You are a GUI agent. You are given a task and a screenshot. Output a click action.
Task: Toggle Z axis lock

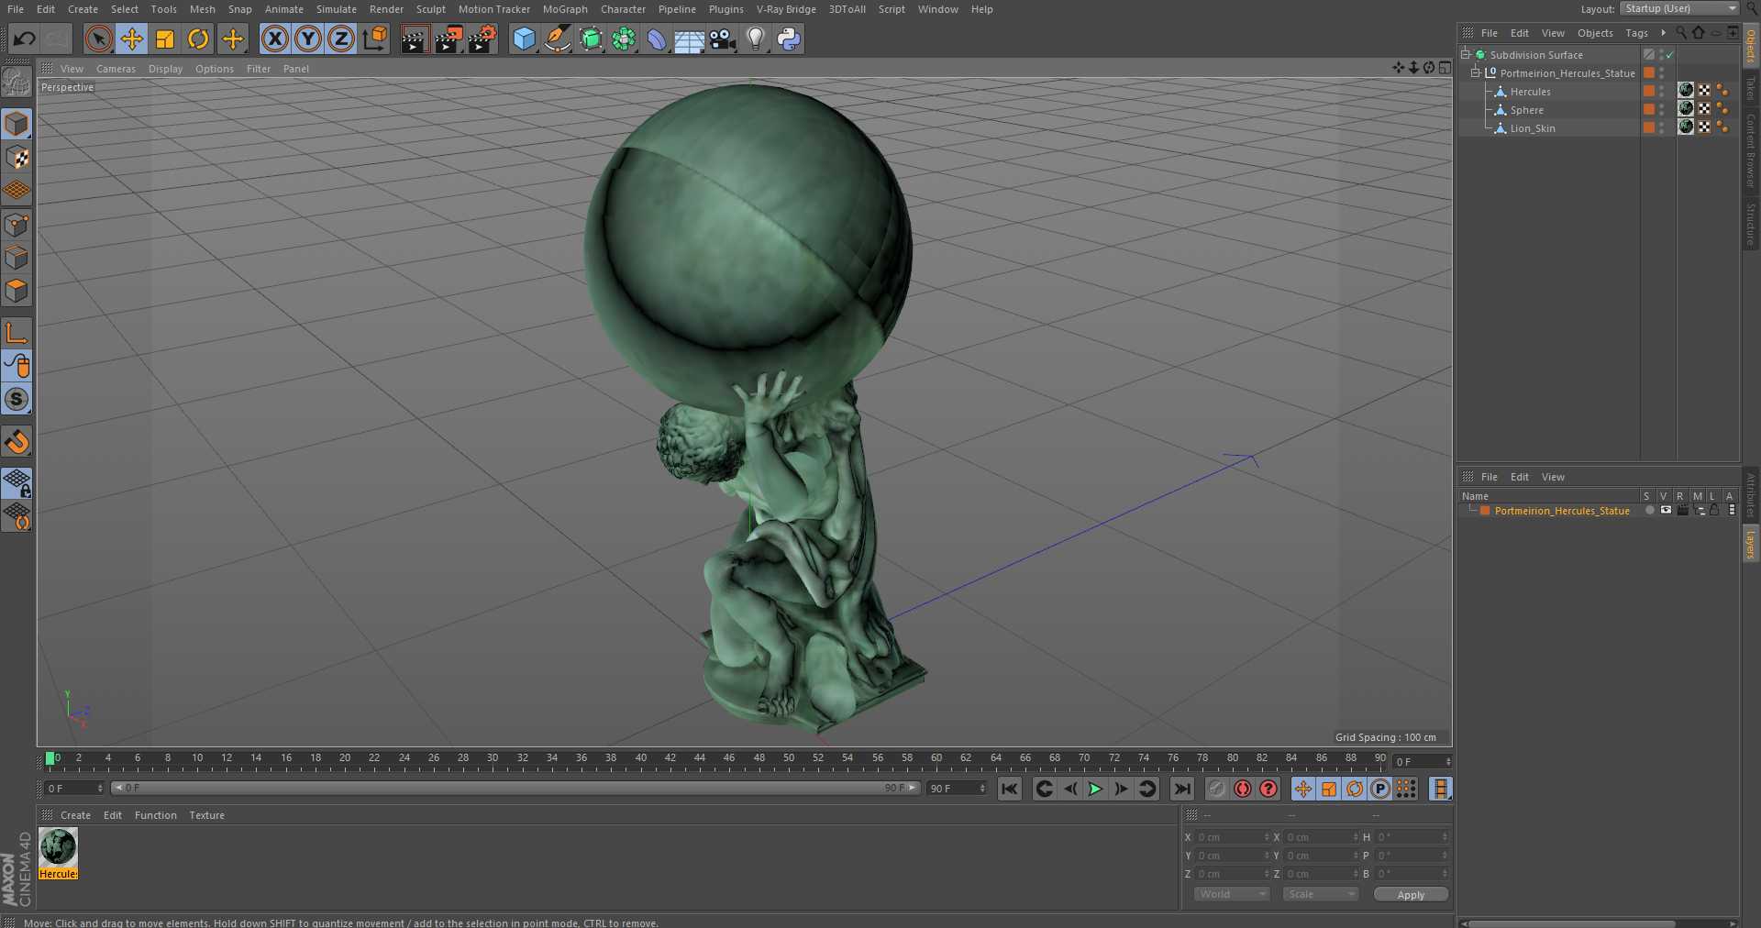tap(341, 39)
